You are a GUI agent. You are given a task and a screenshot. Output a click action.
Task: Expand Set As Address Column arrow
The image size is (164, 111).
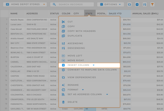107,95
